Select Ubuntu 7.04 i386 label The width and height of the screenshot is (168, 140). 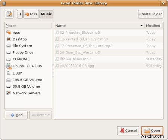[x=27, y=66]
